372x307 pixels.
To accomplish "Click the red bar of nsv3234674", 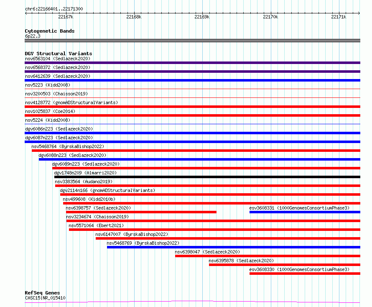I will [213, 221].
